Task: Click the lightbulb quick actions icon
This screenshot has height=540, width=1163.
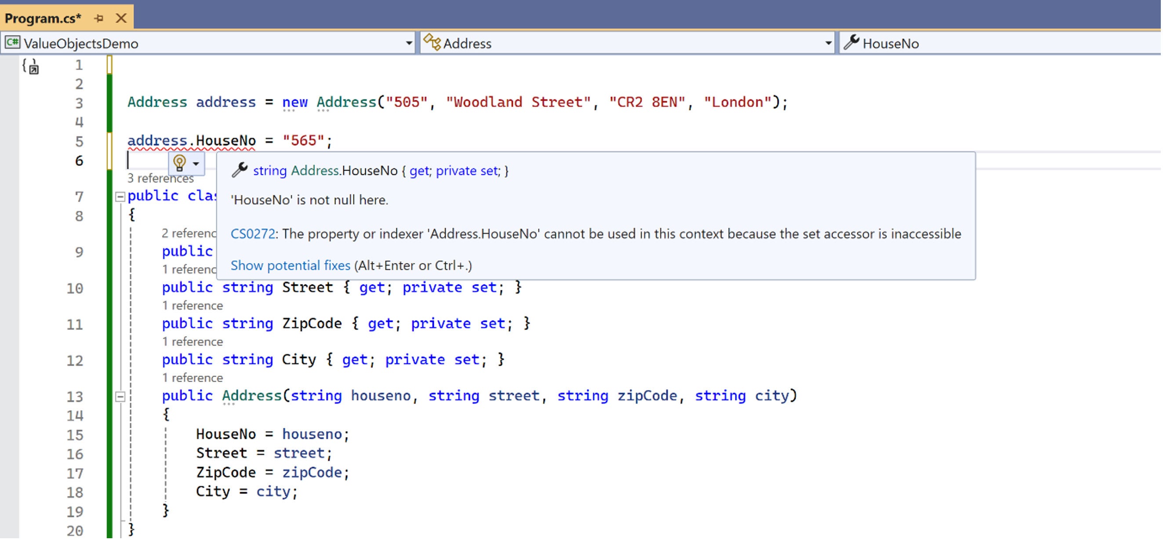Action: tap(180, 163)
